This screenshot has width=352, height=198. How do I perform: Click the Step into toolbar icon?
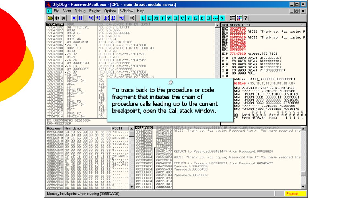coord(91,18)
